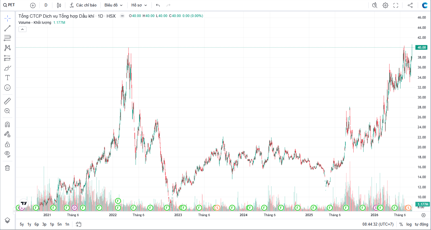Open the D interval selector

[x=46, y=5]
